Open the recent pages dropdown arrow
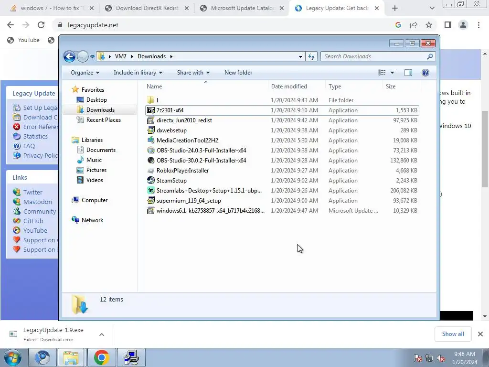489x367 pixels. [92, 57]
